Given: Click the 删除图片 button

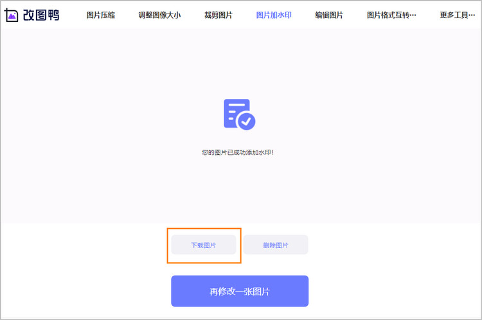Looking at the screenshot, I should point(276,245).
